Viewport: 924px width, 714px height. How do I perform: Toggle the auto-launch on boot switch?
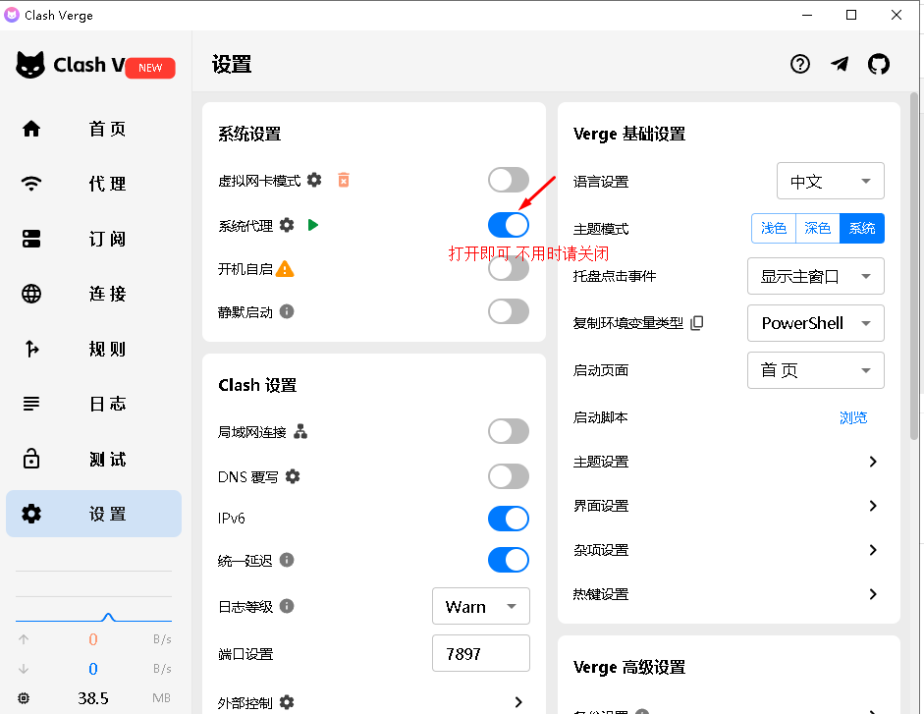pos(508,269)
